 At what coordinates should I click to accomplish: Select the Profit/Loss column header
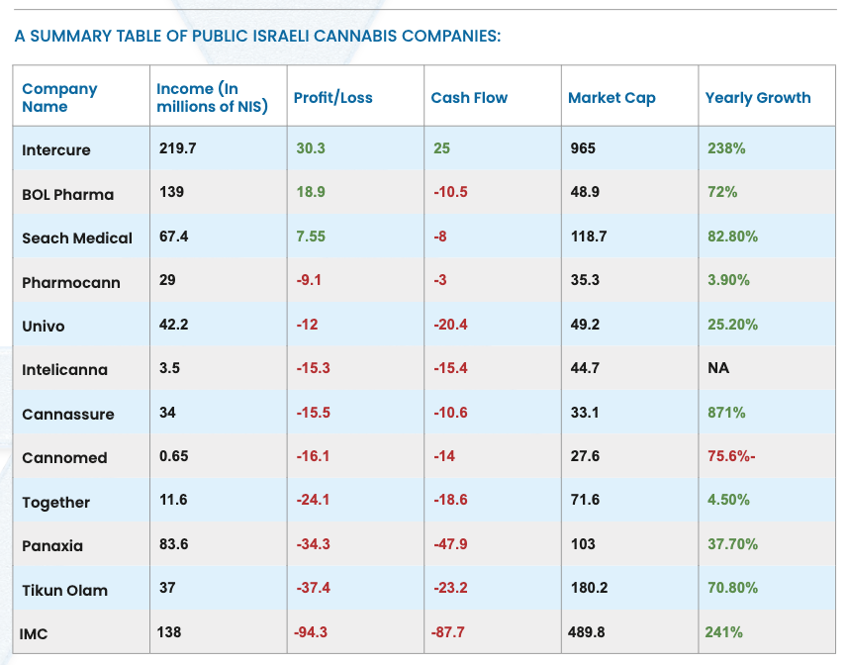(x=332, y=97)
